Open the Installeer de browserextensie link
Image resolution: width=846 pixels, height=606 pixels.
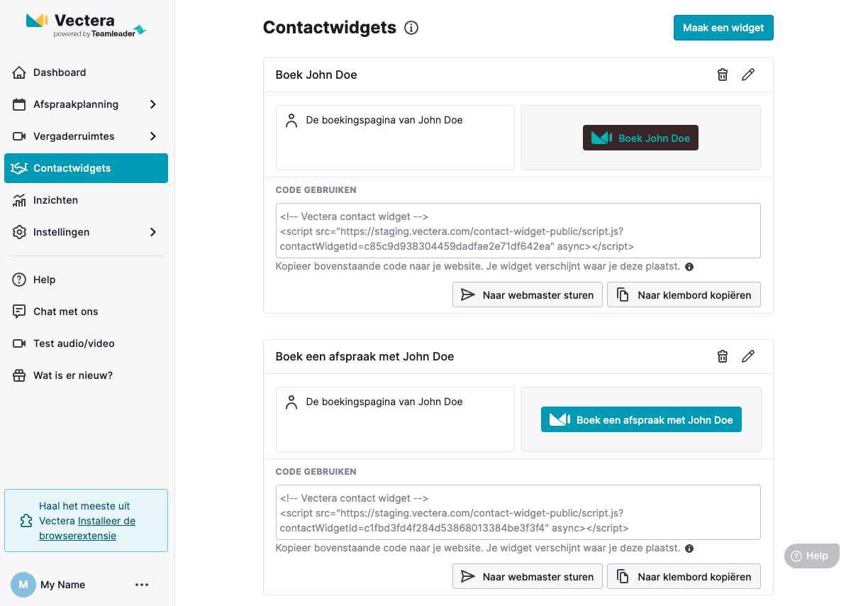87,528
